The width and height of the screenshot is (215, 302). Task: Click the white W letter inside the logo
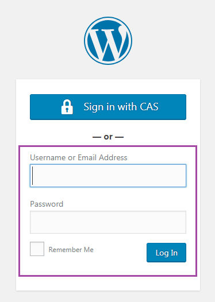tap(109, 42)
